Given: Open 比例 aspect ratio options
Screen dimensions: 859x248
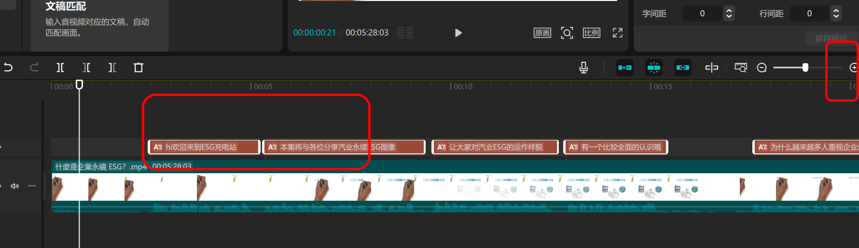Looking at the screenshot, I should tap(592, 33).
